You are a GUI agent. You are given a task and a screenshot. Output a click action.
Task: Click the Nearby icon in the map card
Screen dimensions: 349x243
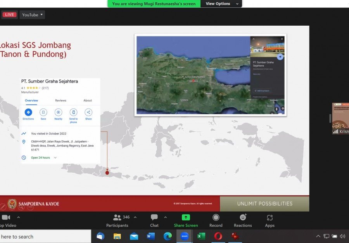58,112
